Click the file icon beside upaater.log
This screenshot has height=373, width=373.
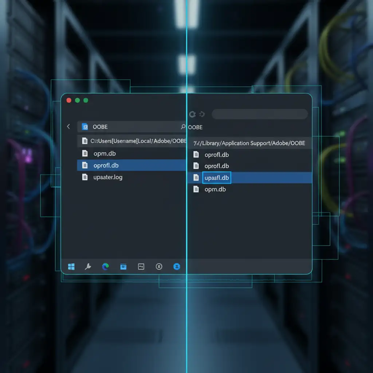85,177
